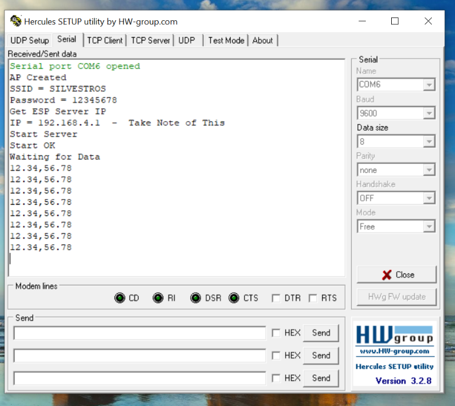Click the 'Hercules SETUP utility' blue label

tap(395, 367)
